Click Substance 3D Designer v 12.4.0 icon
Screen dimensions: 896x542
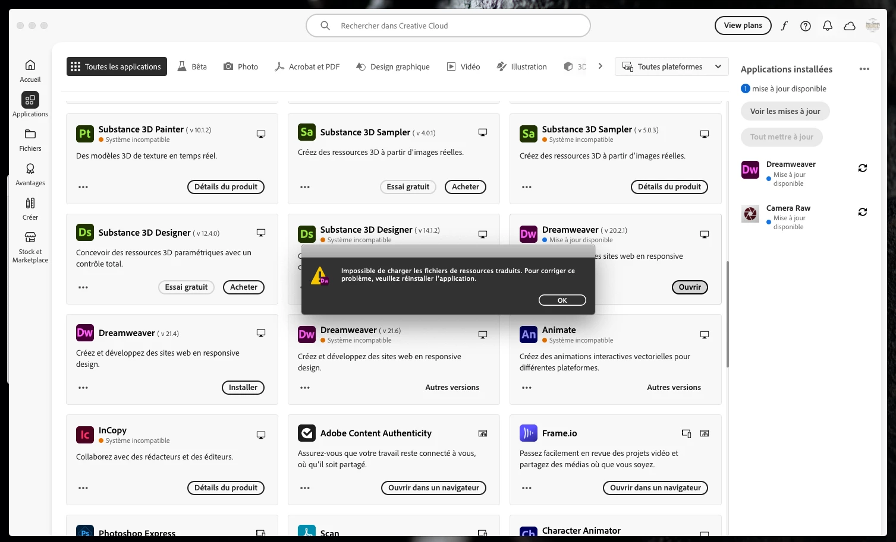point(85,232)
